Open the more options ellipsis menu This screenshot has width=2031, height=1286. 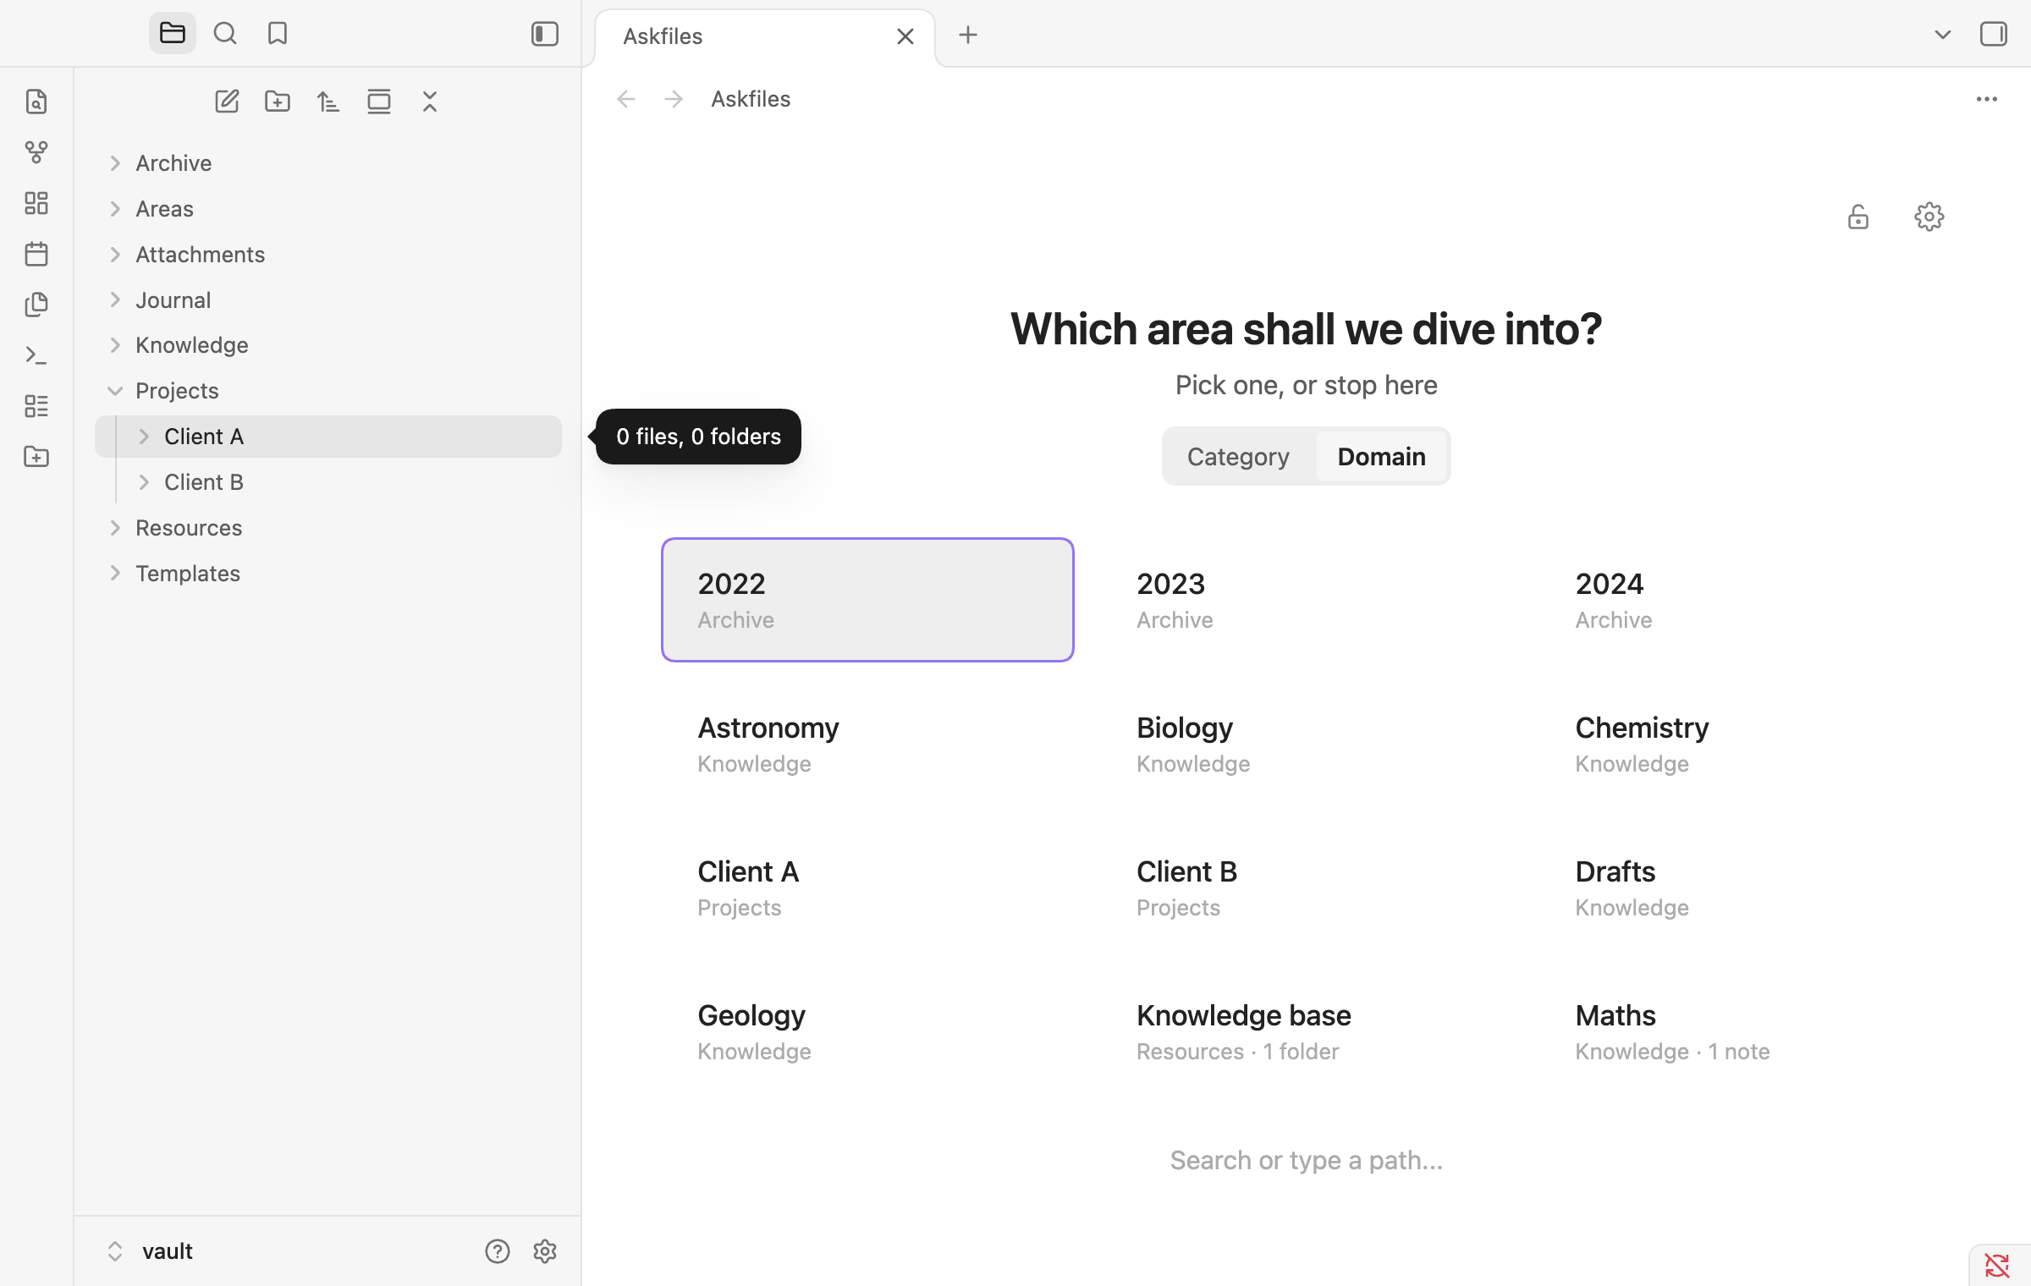click(x=1987, y=99)
